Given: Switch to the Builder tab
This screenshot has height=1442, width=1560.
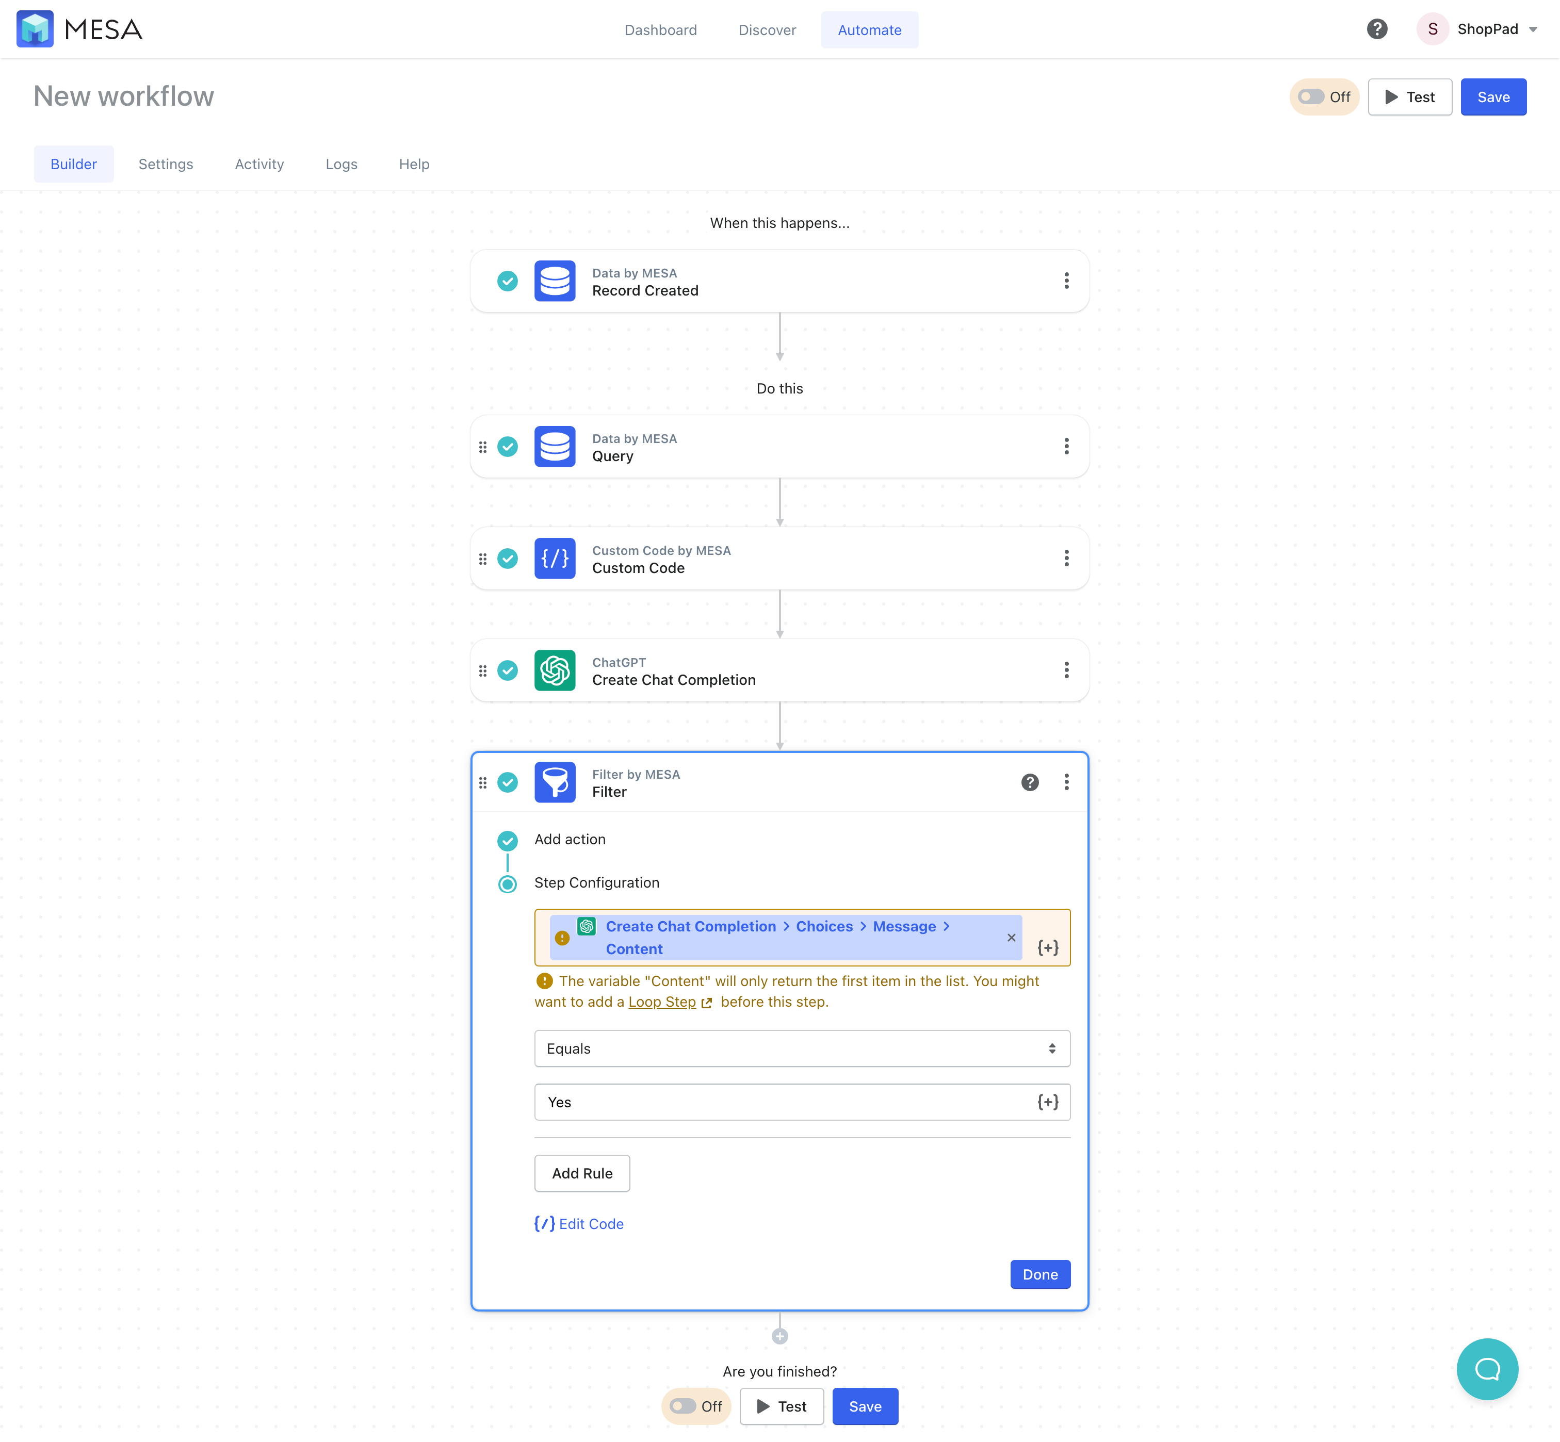Looking at the screenshot, I should click(x=73, y=164).
